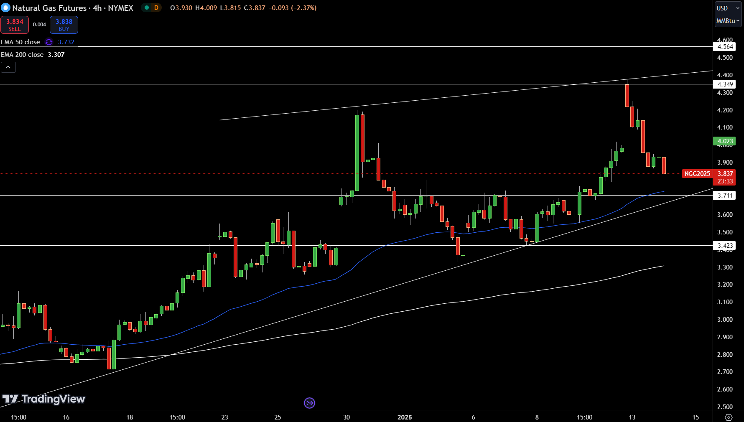Click the TradingView logo
Image resolution: width=744 pixels, height=422 pixels.
43,399
